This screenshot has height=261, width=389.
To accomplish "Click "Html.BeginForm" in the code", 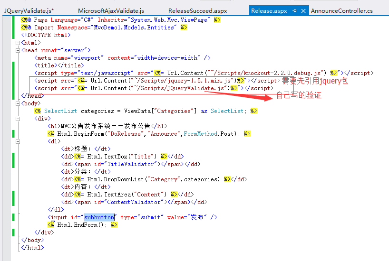I will [x=81, y=134].
